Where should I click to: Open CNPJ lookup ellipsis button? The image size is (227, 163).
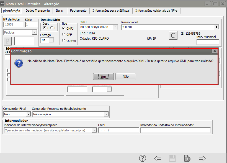point(115,27)
